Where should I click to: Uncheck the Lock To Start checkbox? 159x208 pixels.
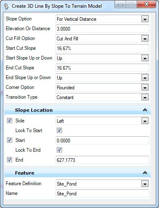[x=59, y=131]
